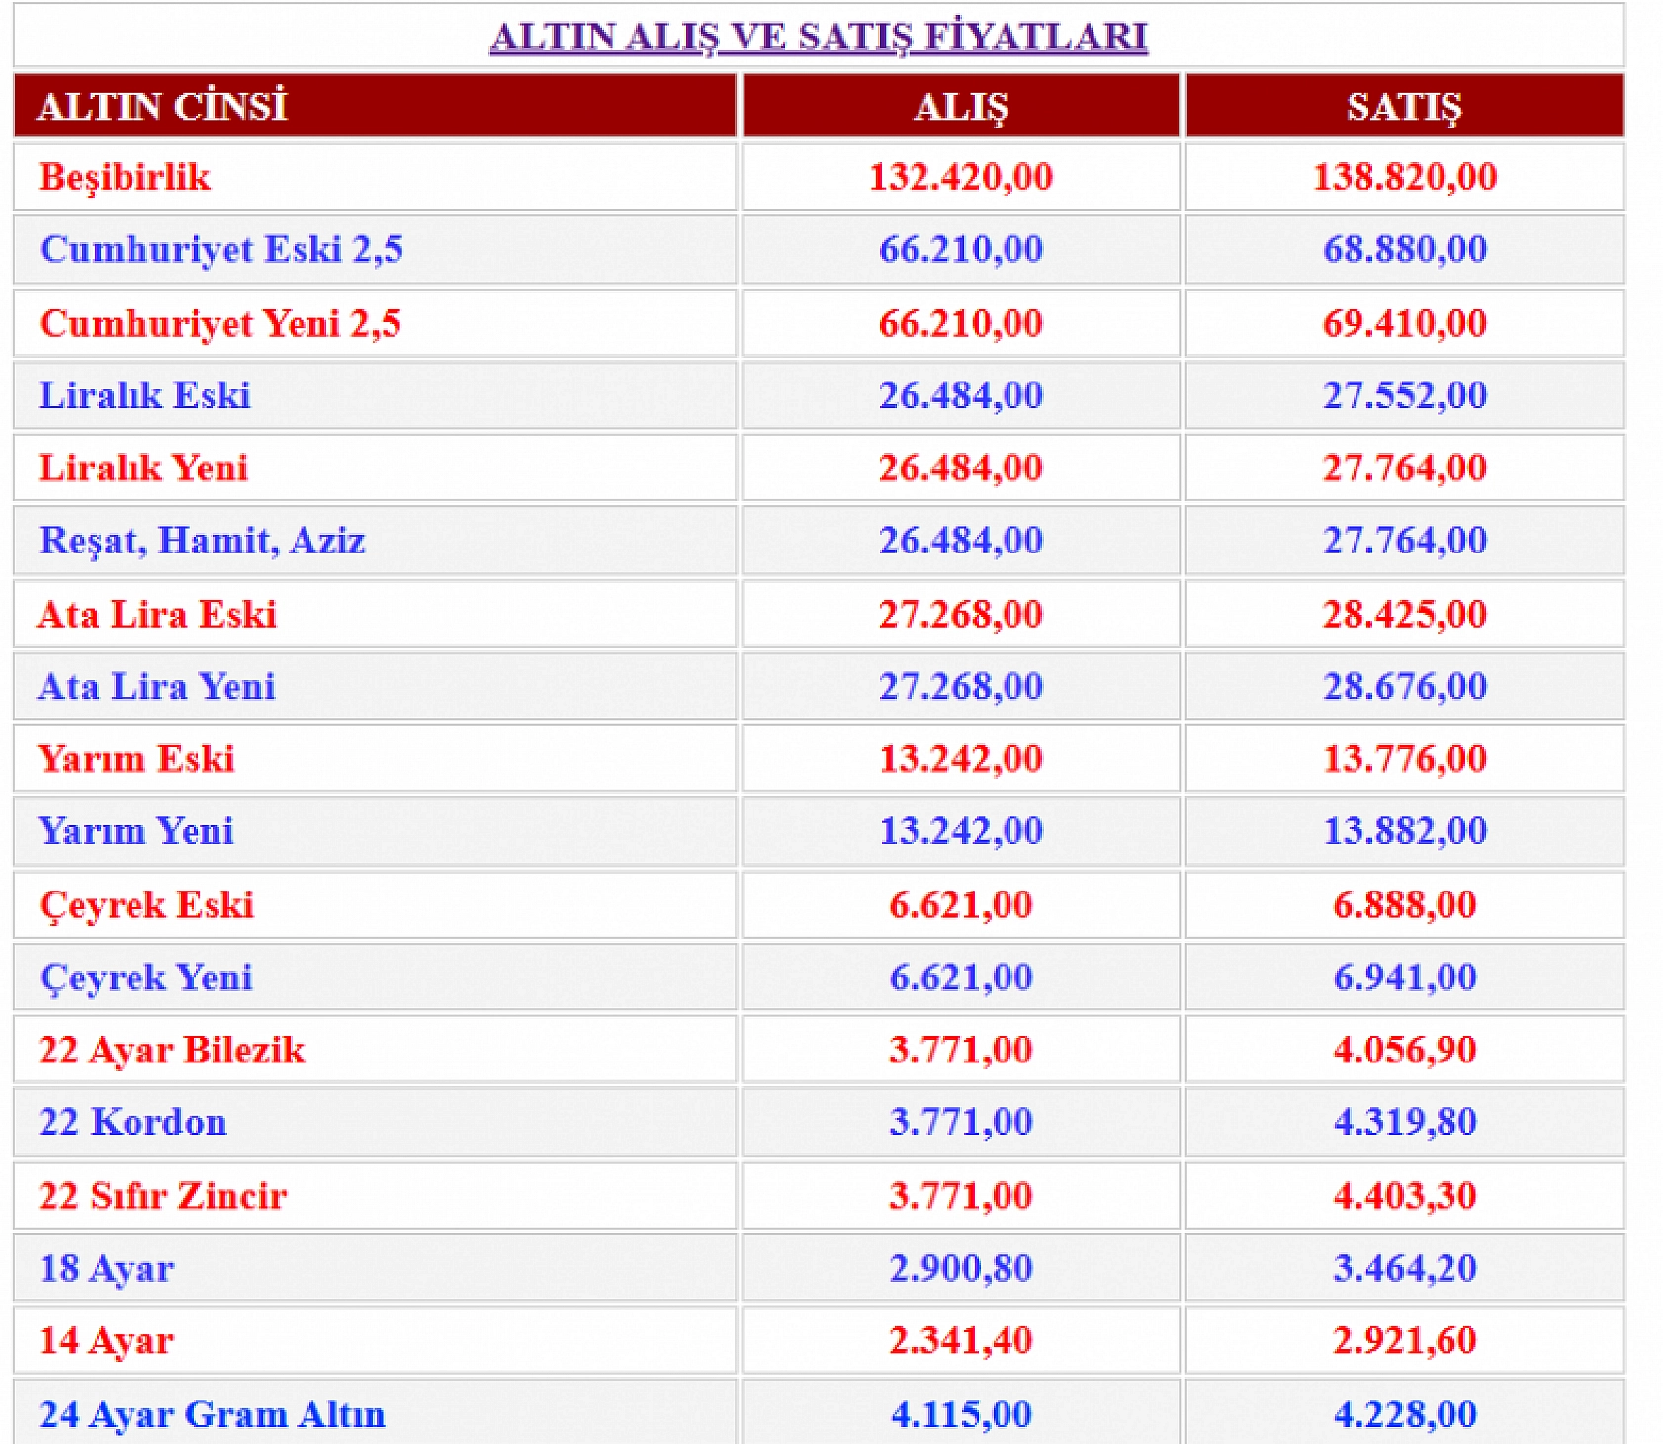The image size is (1663, 1444).
Task: Click Cumhuriyet Yeni 2,5 selling price 69.410,00
Action: 1404,323
